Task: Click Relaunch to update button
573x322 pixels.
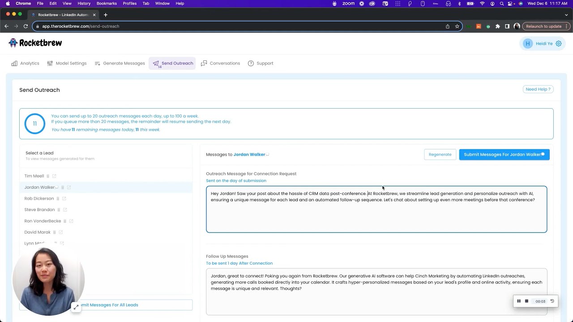Action: tap(544, 26)
